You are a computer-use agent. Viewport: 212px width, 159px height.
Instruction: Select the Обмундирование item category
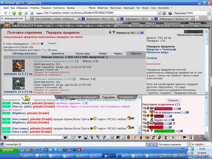24,54
